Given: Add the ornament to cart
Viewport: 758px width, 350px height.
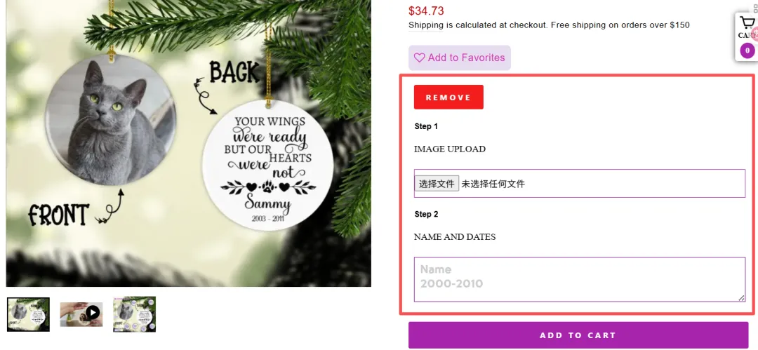Looking at the screenshot, I should [x=578, y=335].
